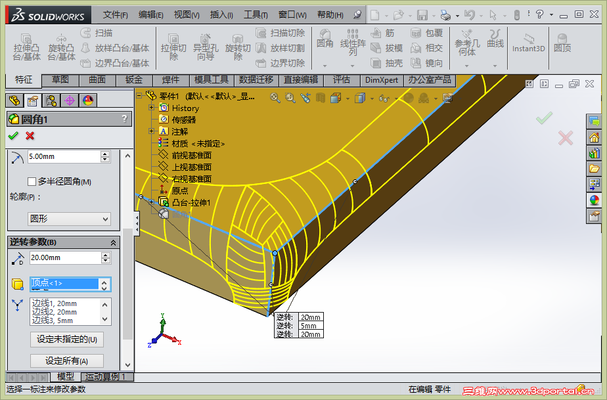Select the 包覆 wrap tool
607x400 pixels.
tap(426, 33)
